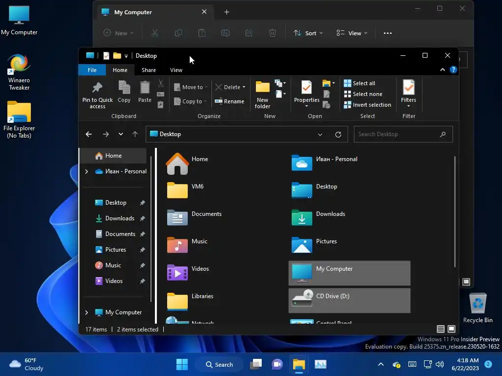
Task: Click the taskbar Search button
Action: (219, 364)
